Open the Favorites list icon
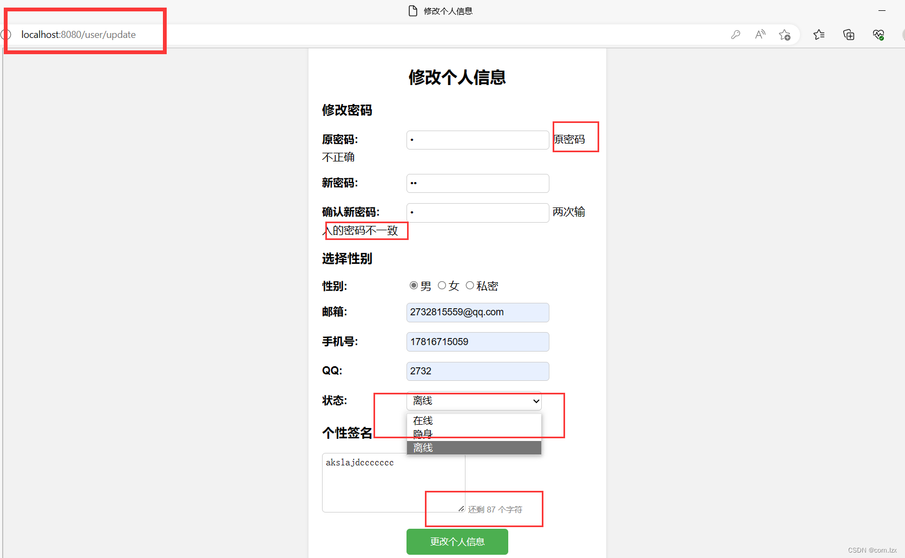Viewport: 905px width, 558px height. click(819, 34)
